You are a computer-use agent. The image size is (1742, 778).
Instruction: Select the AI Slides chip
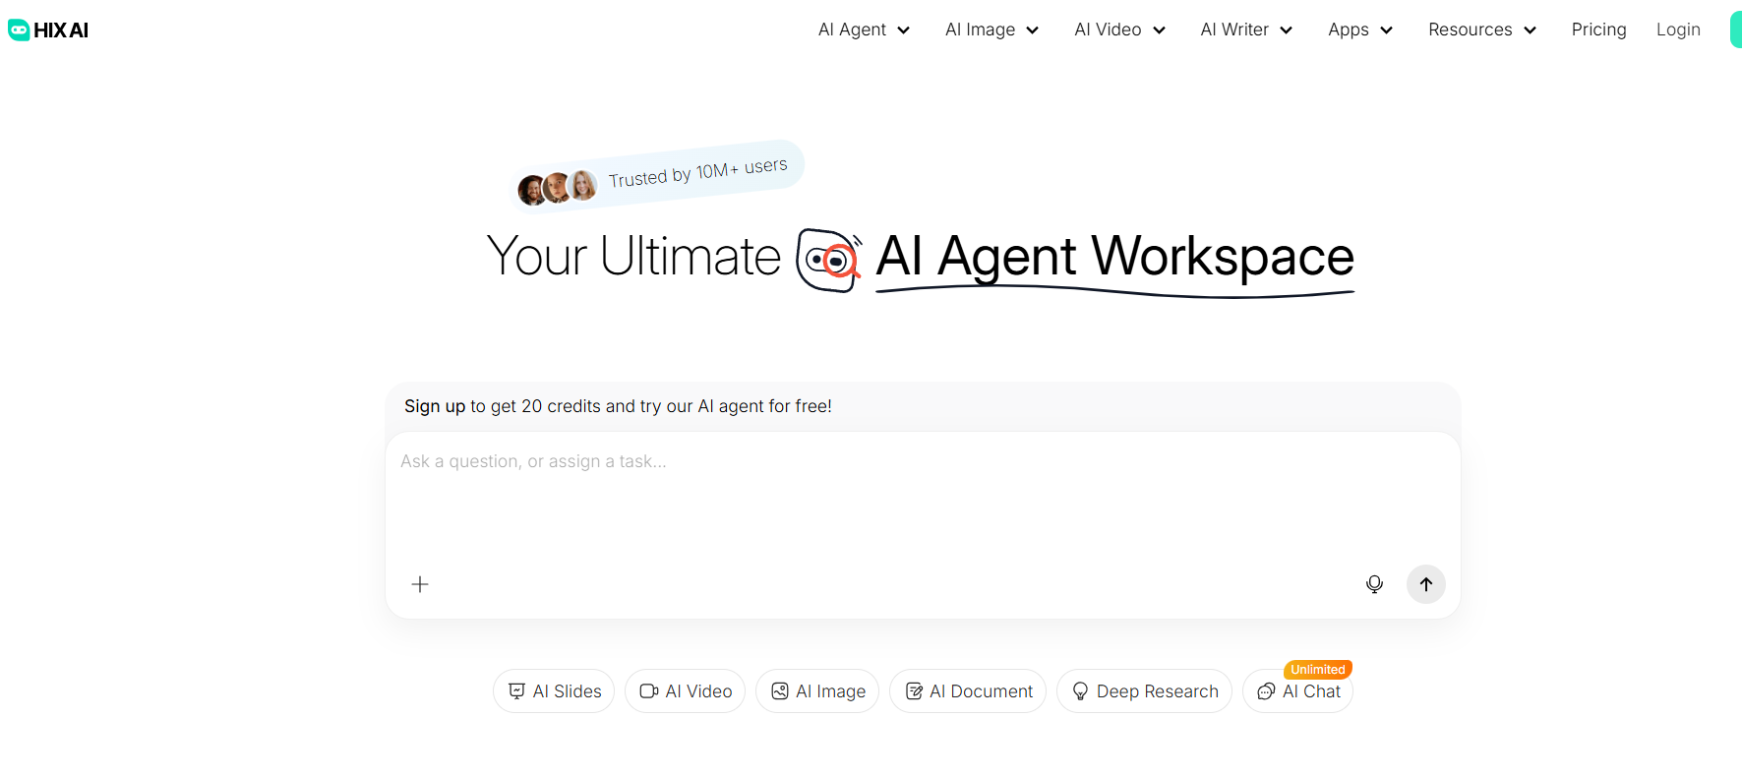point(554,691)
